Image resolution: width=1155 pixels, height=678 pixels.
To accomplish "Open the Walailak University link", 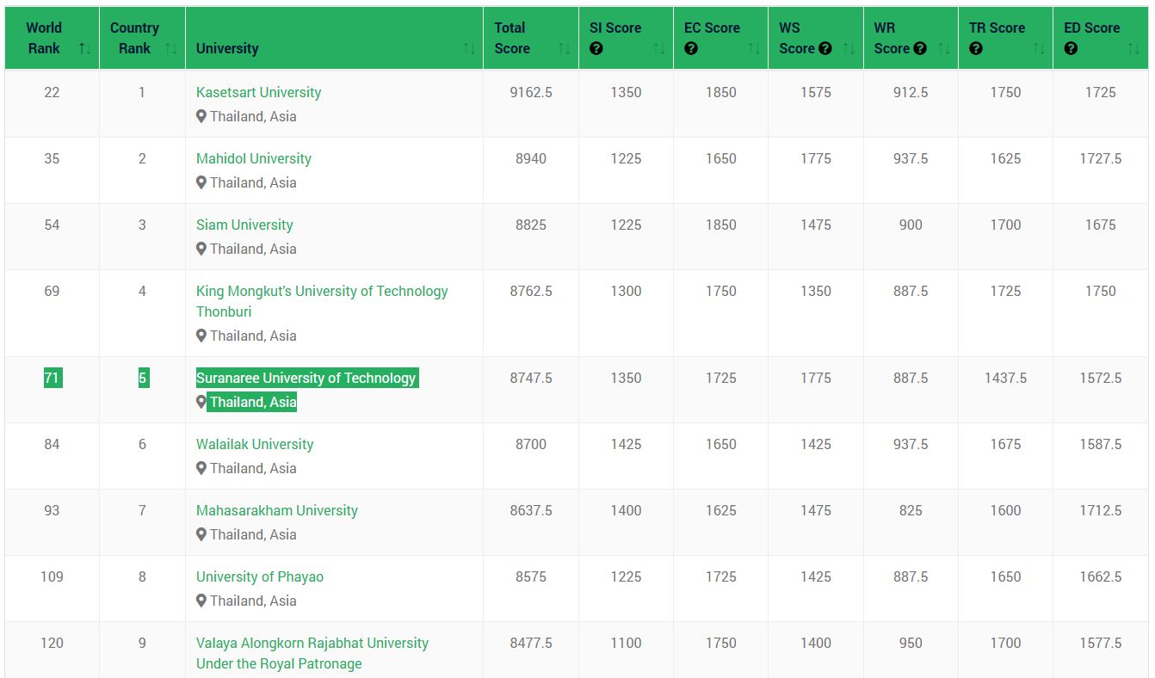I will [x=255, y=444].
